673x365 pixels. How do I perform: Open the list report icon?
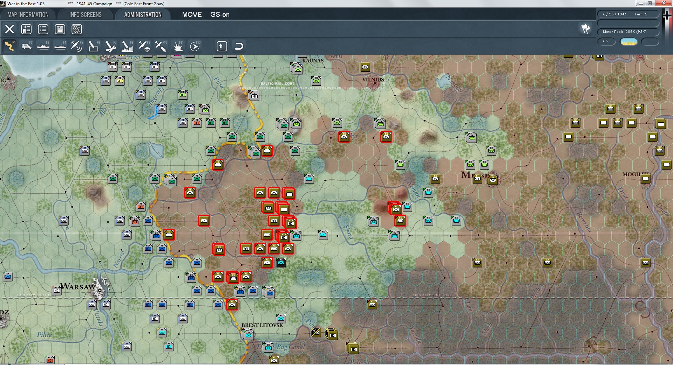(43, 29)
